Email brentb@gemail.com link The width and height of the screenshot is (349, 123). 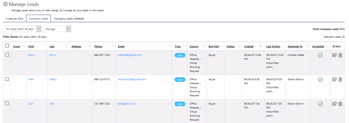click(x=130, y=55)
